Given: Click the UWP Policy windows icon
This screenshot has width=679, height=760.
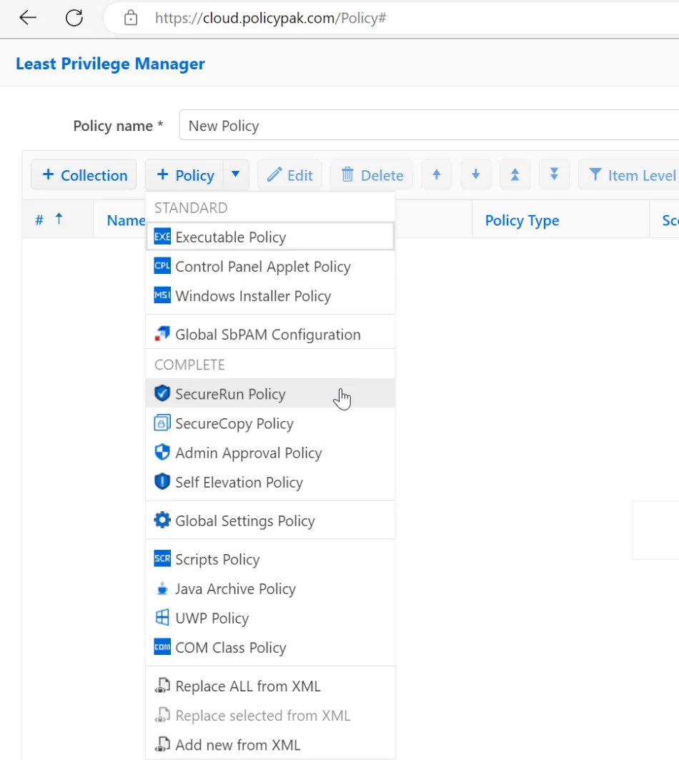Looking at the screenshot, I should point(162,618).
